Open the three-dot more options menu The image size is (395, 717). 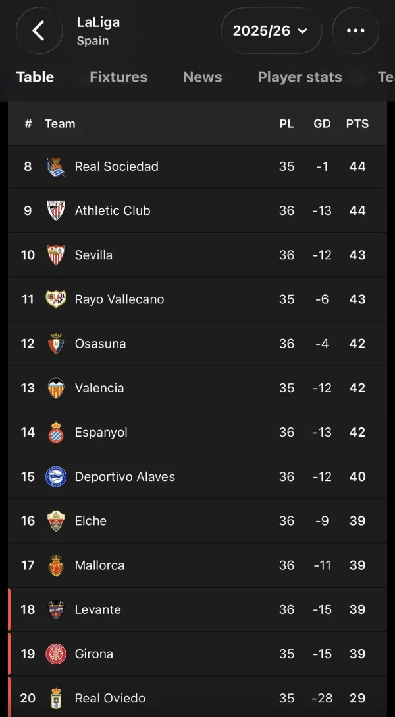355,30
